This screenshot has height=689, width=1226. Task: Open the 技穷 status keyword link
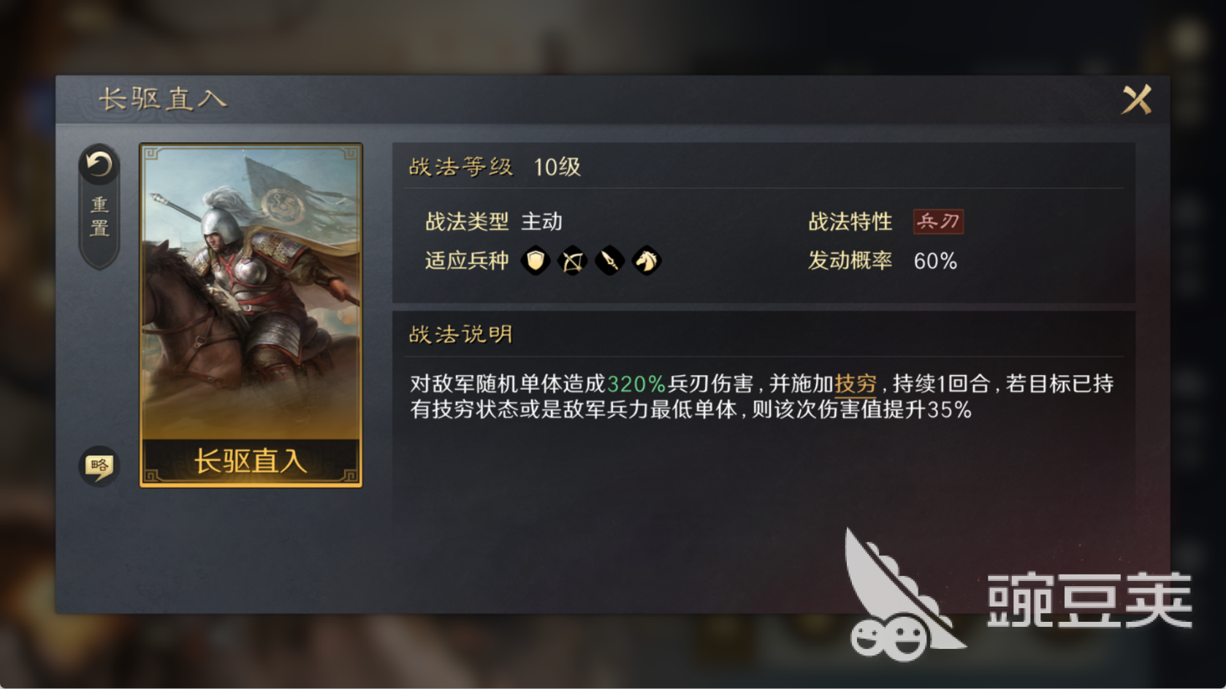pos(856,383)
